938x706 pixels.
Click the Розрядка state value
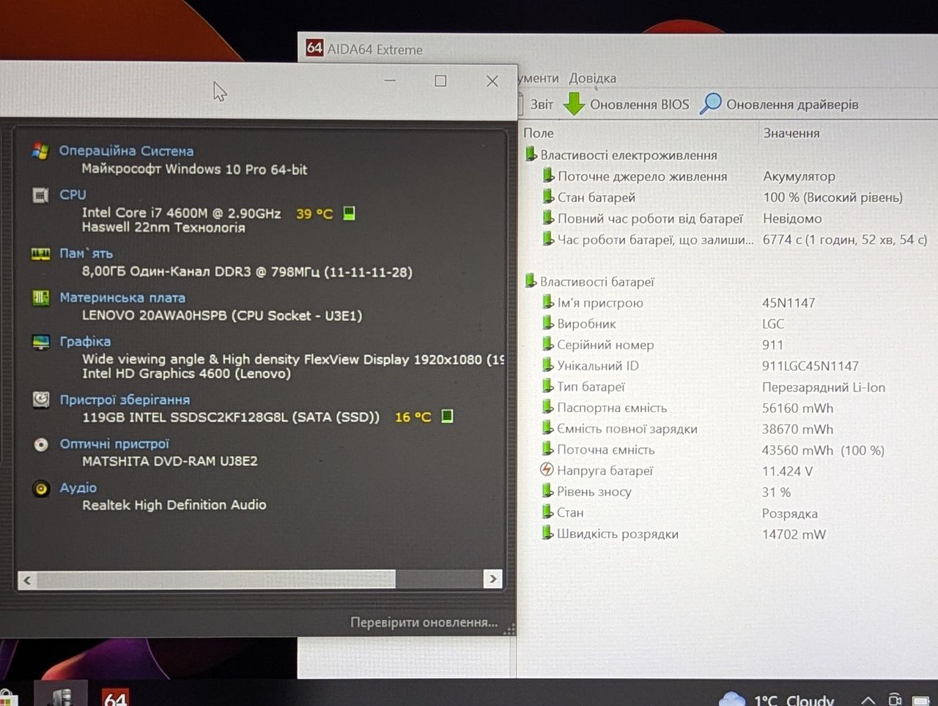click(790, 513)
